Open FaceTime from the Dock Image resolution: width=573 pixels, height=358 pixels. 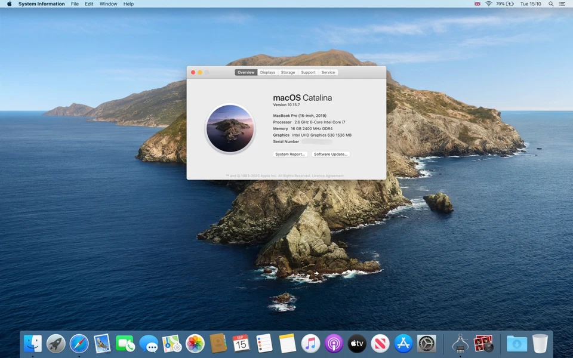click(x=125, y=344)
